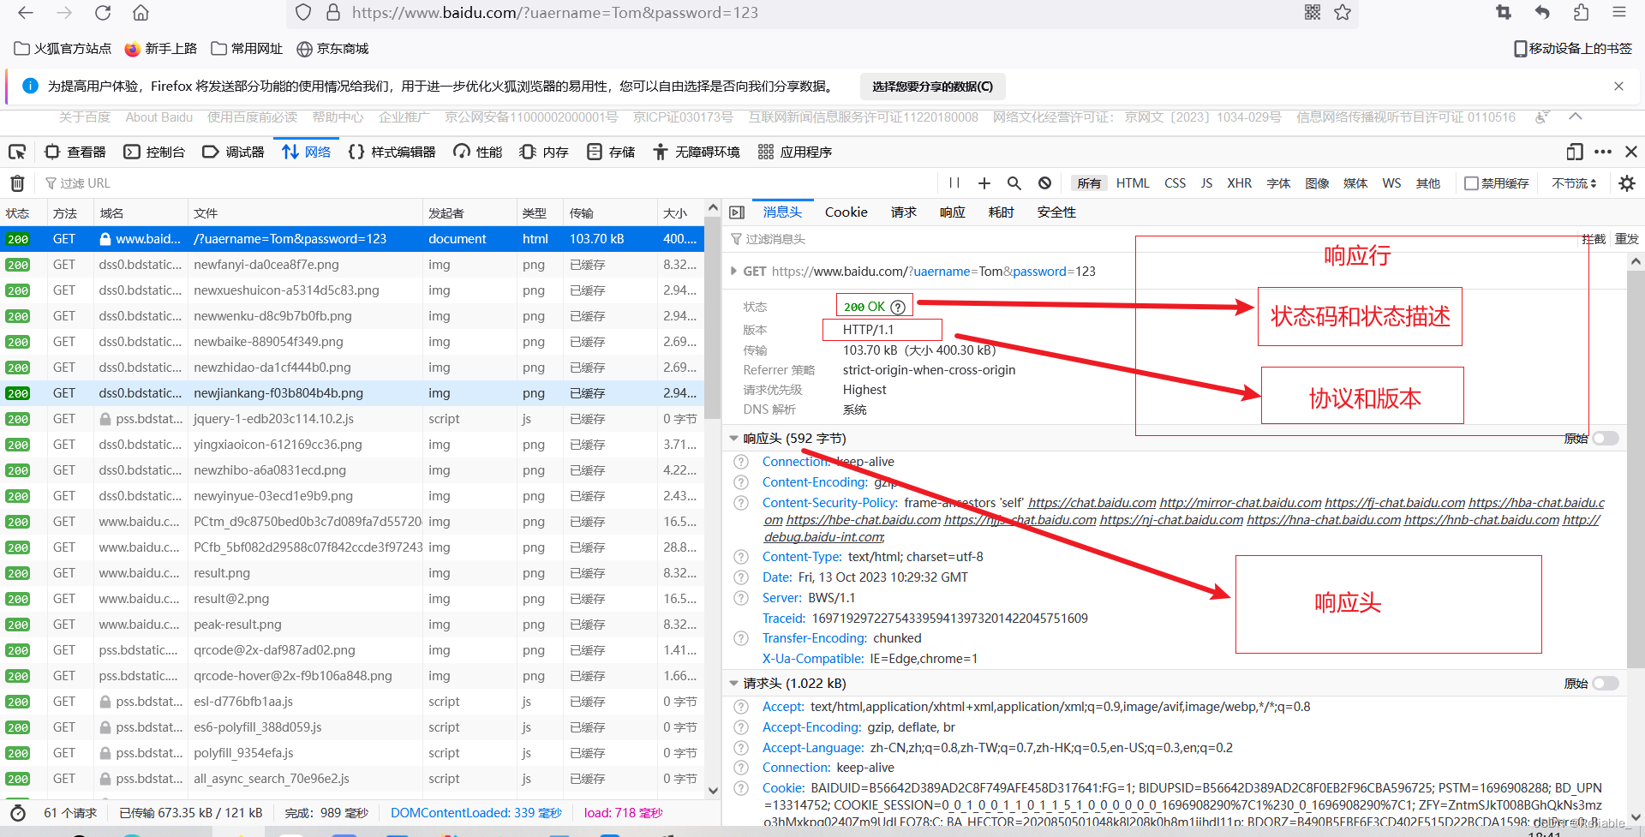
Task: Switch to the 存储 storage tab
Action: point(611,152)
